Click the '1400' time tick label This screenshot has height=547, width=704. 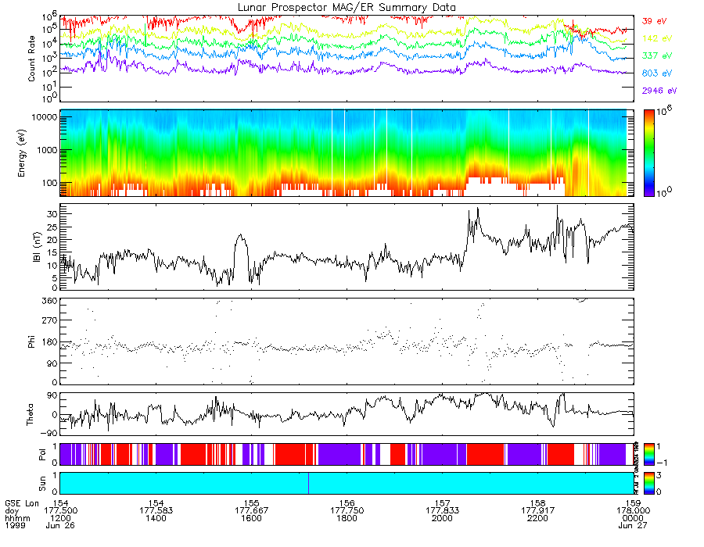[156, 518]
